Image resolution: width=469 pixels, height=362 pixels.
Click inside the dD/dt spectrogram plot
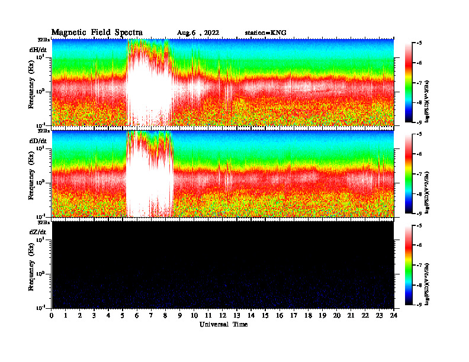point(223,173)
